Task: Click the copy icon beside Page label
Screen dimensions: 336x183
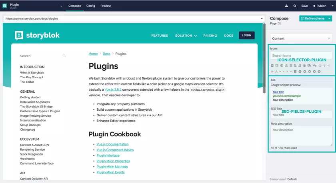Action: [x=279, y=24]
